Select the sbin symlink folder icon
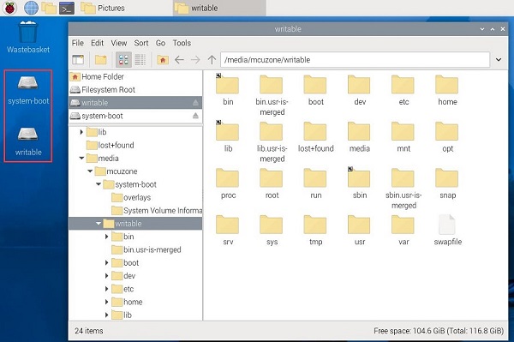 tap(359, 177)
